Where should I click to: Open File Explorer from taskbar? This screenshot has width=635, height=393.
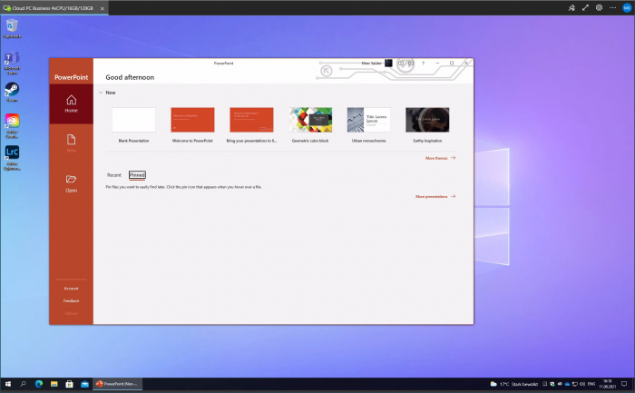(54, 384)
